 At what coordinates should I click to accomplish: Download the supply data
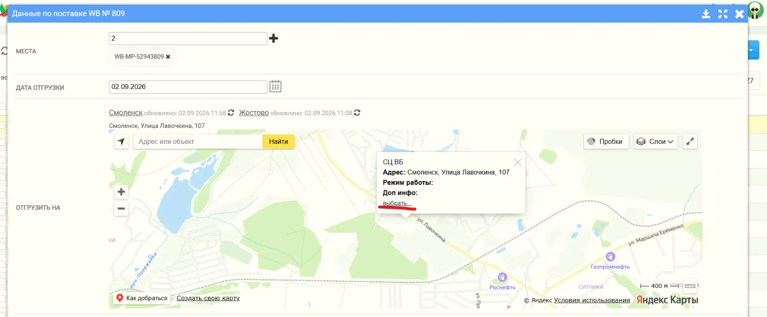click(706, 14)
